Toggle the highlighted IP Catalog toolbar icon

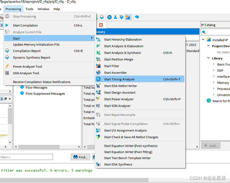[x=128, y=17]
